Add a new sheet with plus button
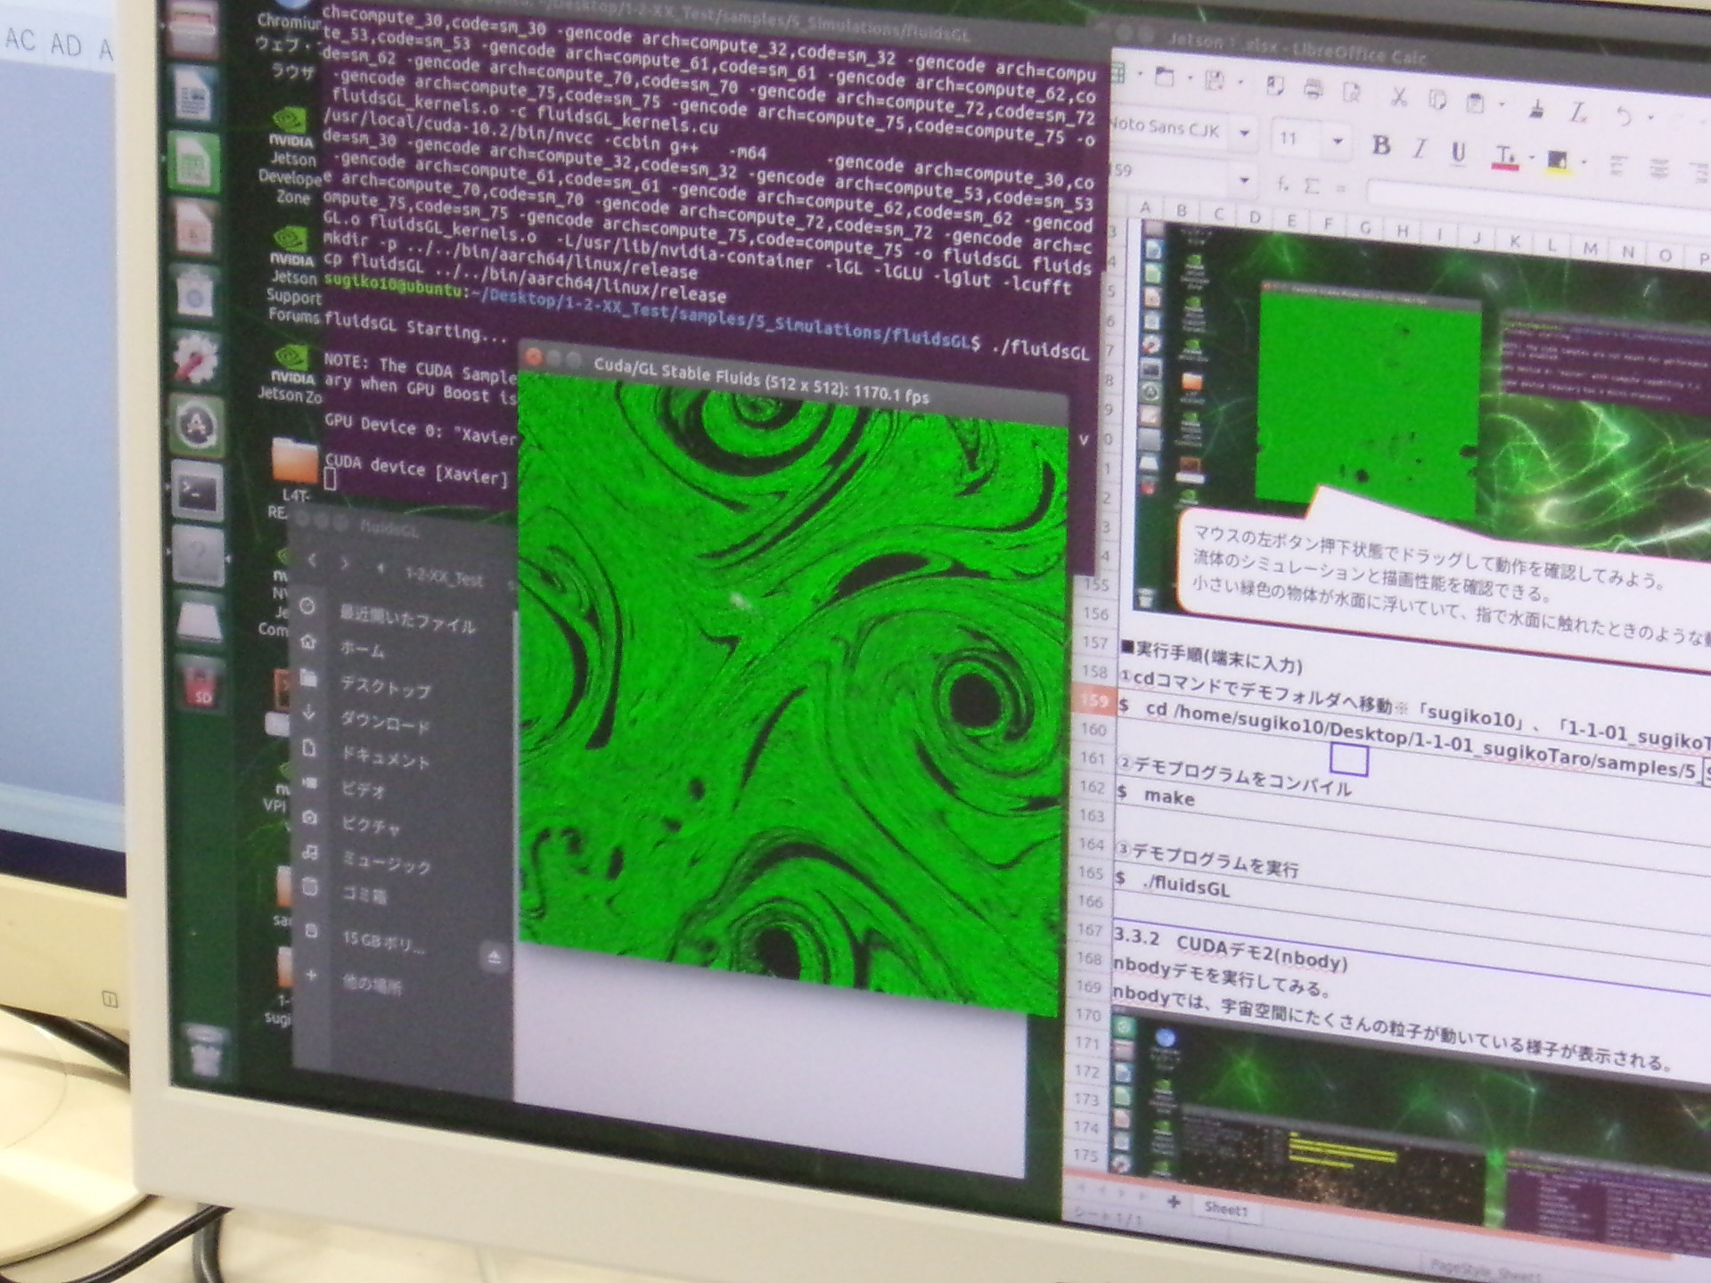 (x=1174, y=1202)
